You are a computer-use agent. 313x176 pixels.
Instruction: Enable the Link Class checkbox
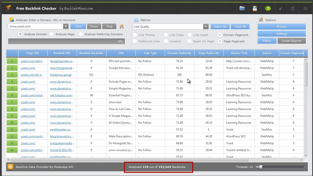[x=166, y=35]
